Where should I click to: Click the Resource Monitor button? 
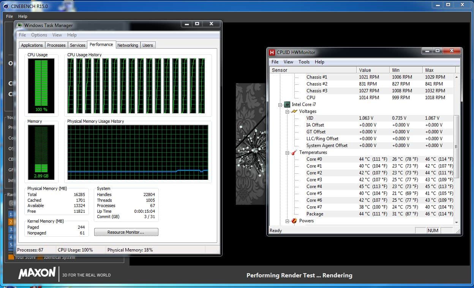126,232
